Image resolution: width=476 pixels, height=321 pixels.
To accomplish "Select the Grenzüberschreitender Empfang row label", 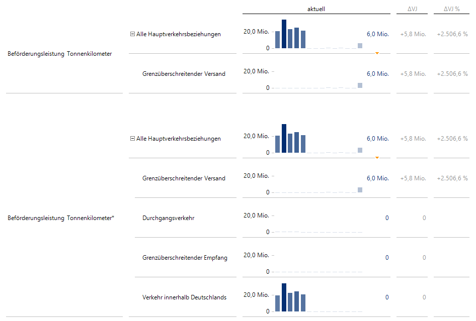I will click(185, 258).
